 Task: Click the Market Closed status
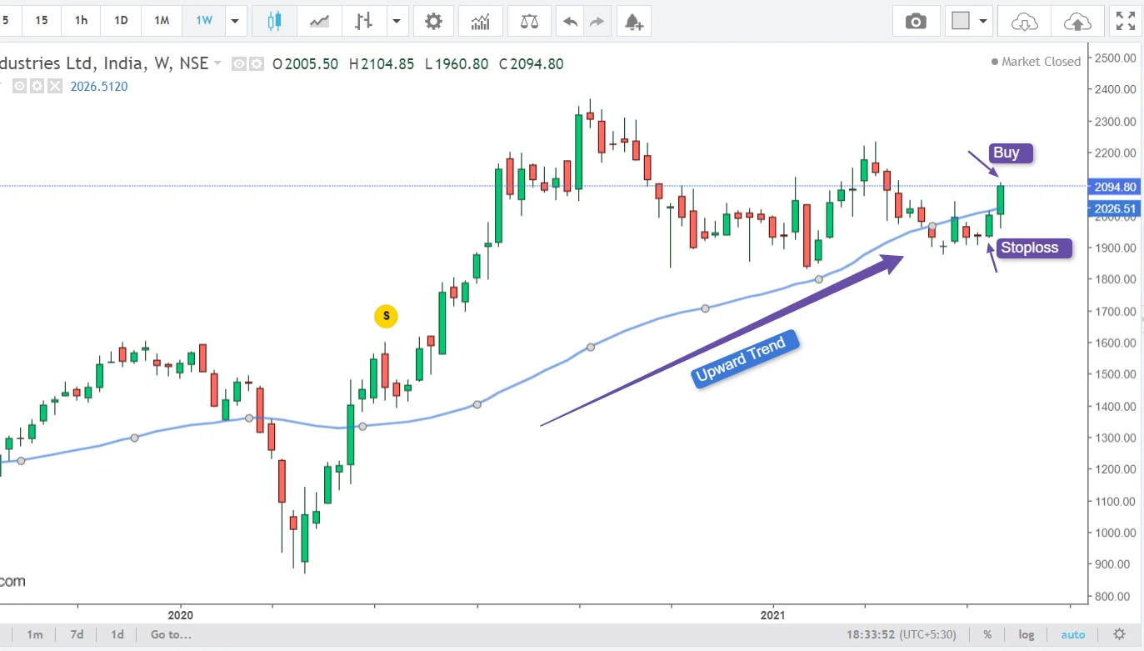pyautogui.click(x=1036, y=61)
